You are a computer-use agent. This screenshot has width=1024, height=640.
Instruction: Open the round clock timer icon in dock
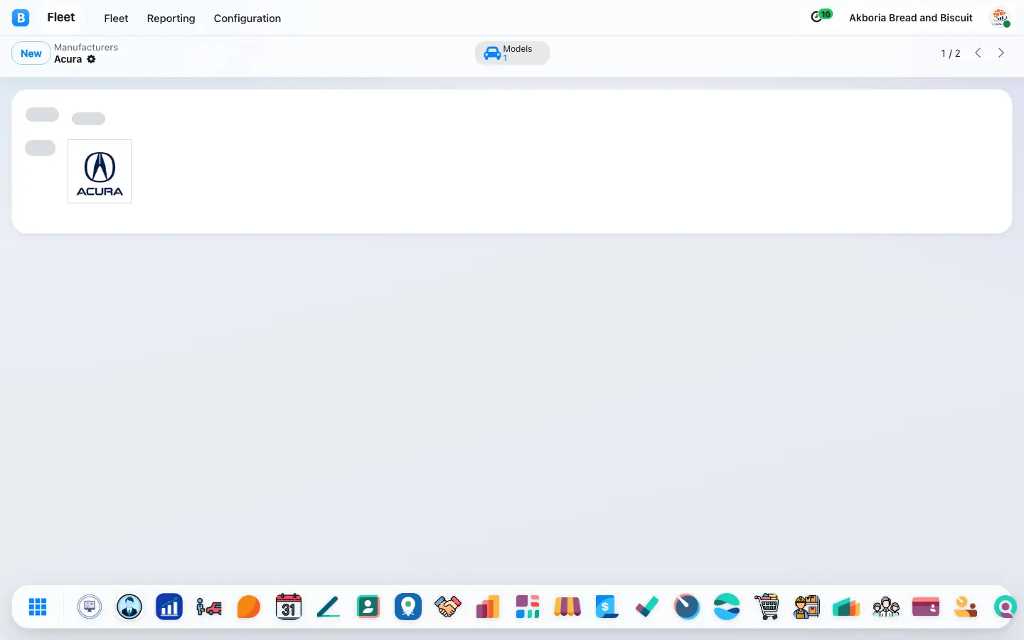(687, 607)
